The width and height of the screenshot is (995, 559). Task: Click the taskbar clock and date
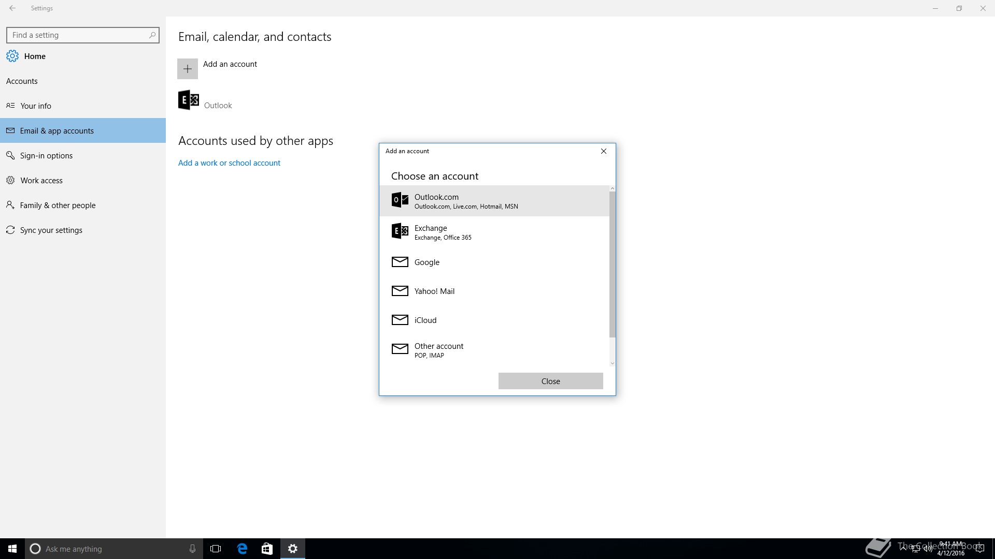click(950, 549)
